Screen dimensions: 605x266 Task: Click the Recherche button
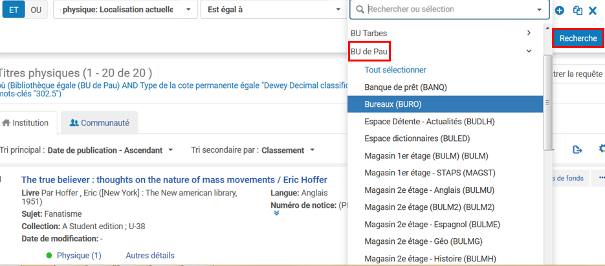[x=578, y=38]
